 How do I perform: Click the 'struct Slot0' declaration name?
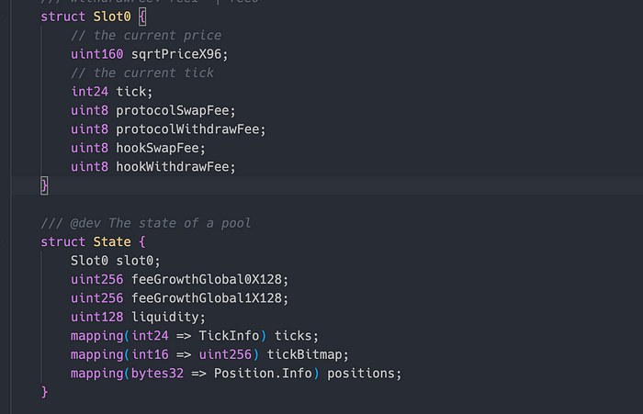pos(112,17)
